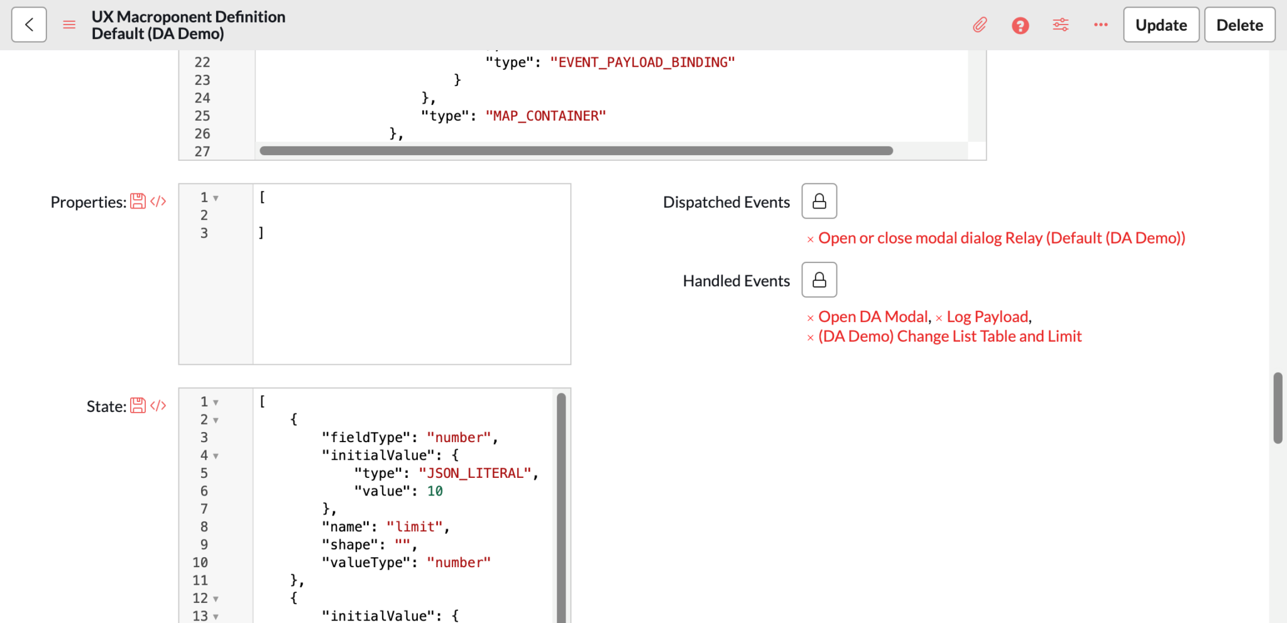Image resolution: width=1287 pixels, height=623 pixels.
Task: Format State code with the code icon
Action: [x=158, y=406]
